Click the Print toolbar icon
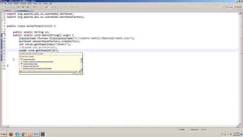 14,7
